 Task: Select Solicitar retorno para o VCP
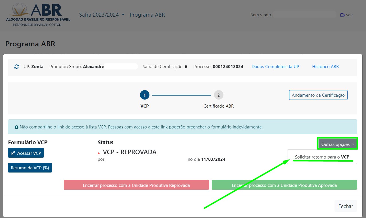click(322, 157)
